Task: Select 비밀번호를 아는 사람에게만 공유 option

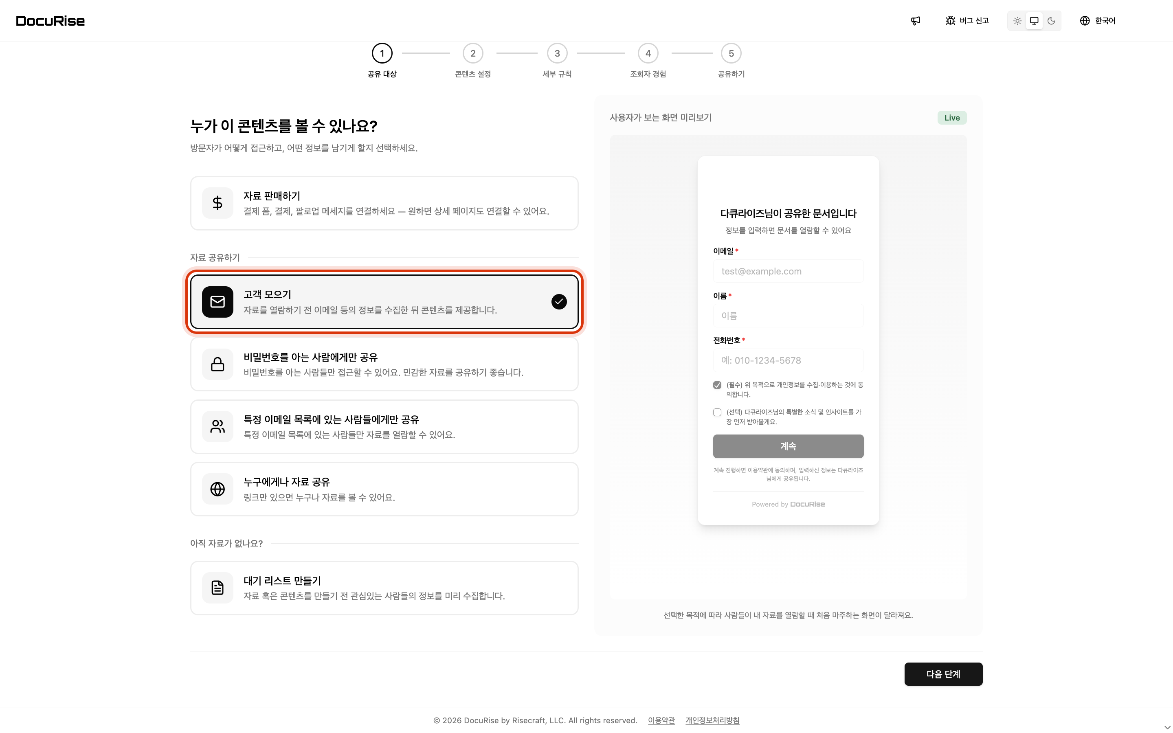Action: pos(311,357)
